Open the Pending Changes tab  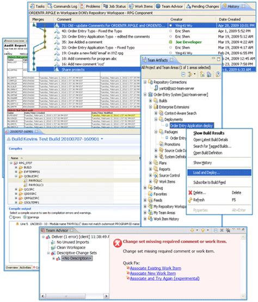tap(203, 7)
